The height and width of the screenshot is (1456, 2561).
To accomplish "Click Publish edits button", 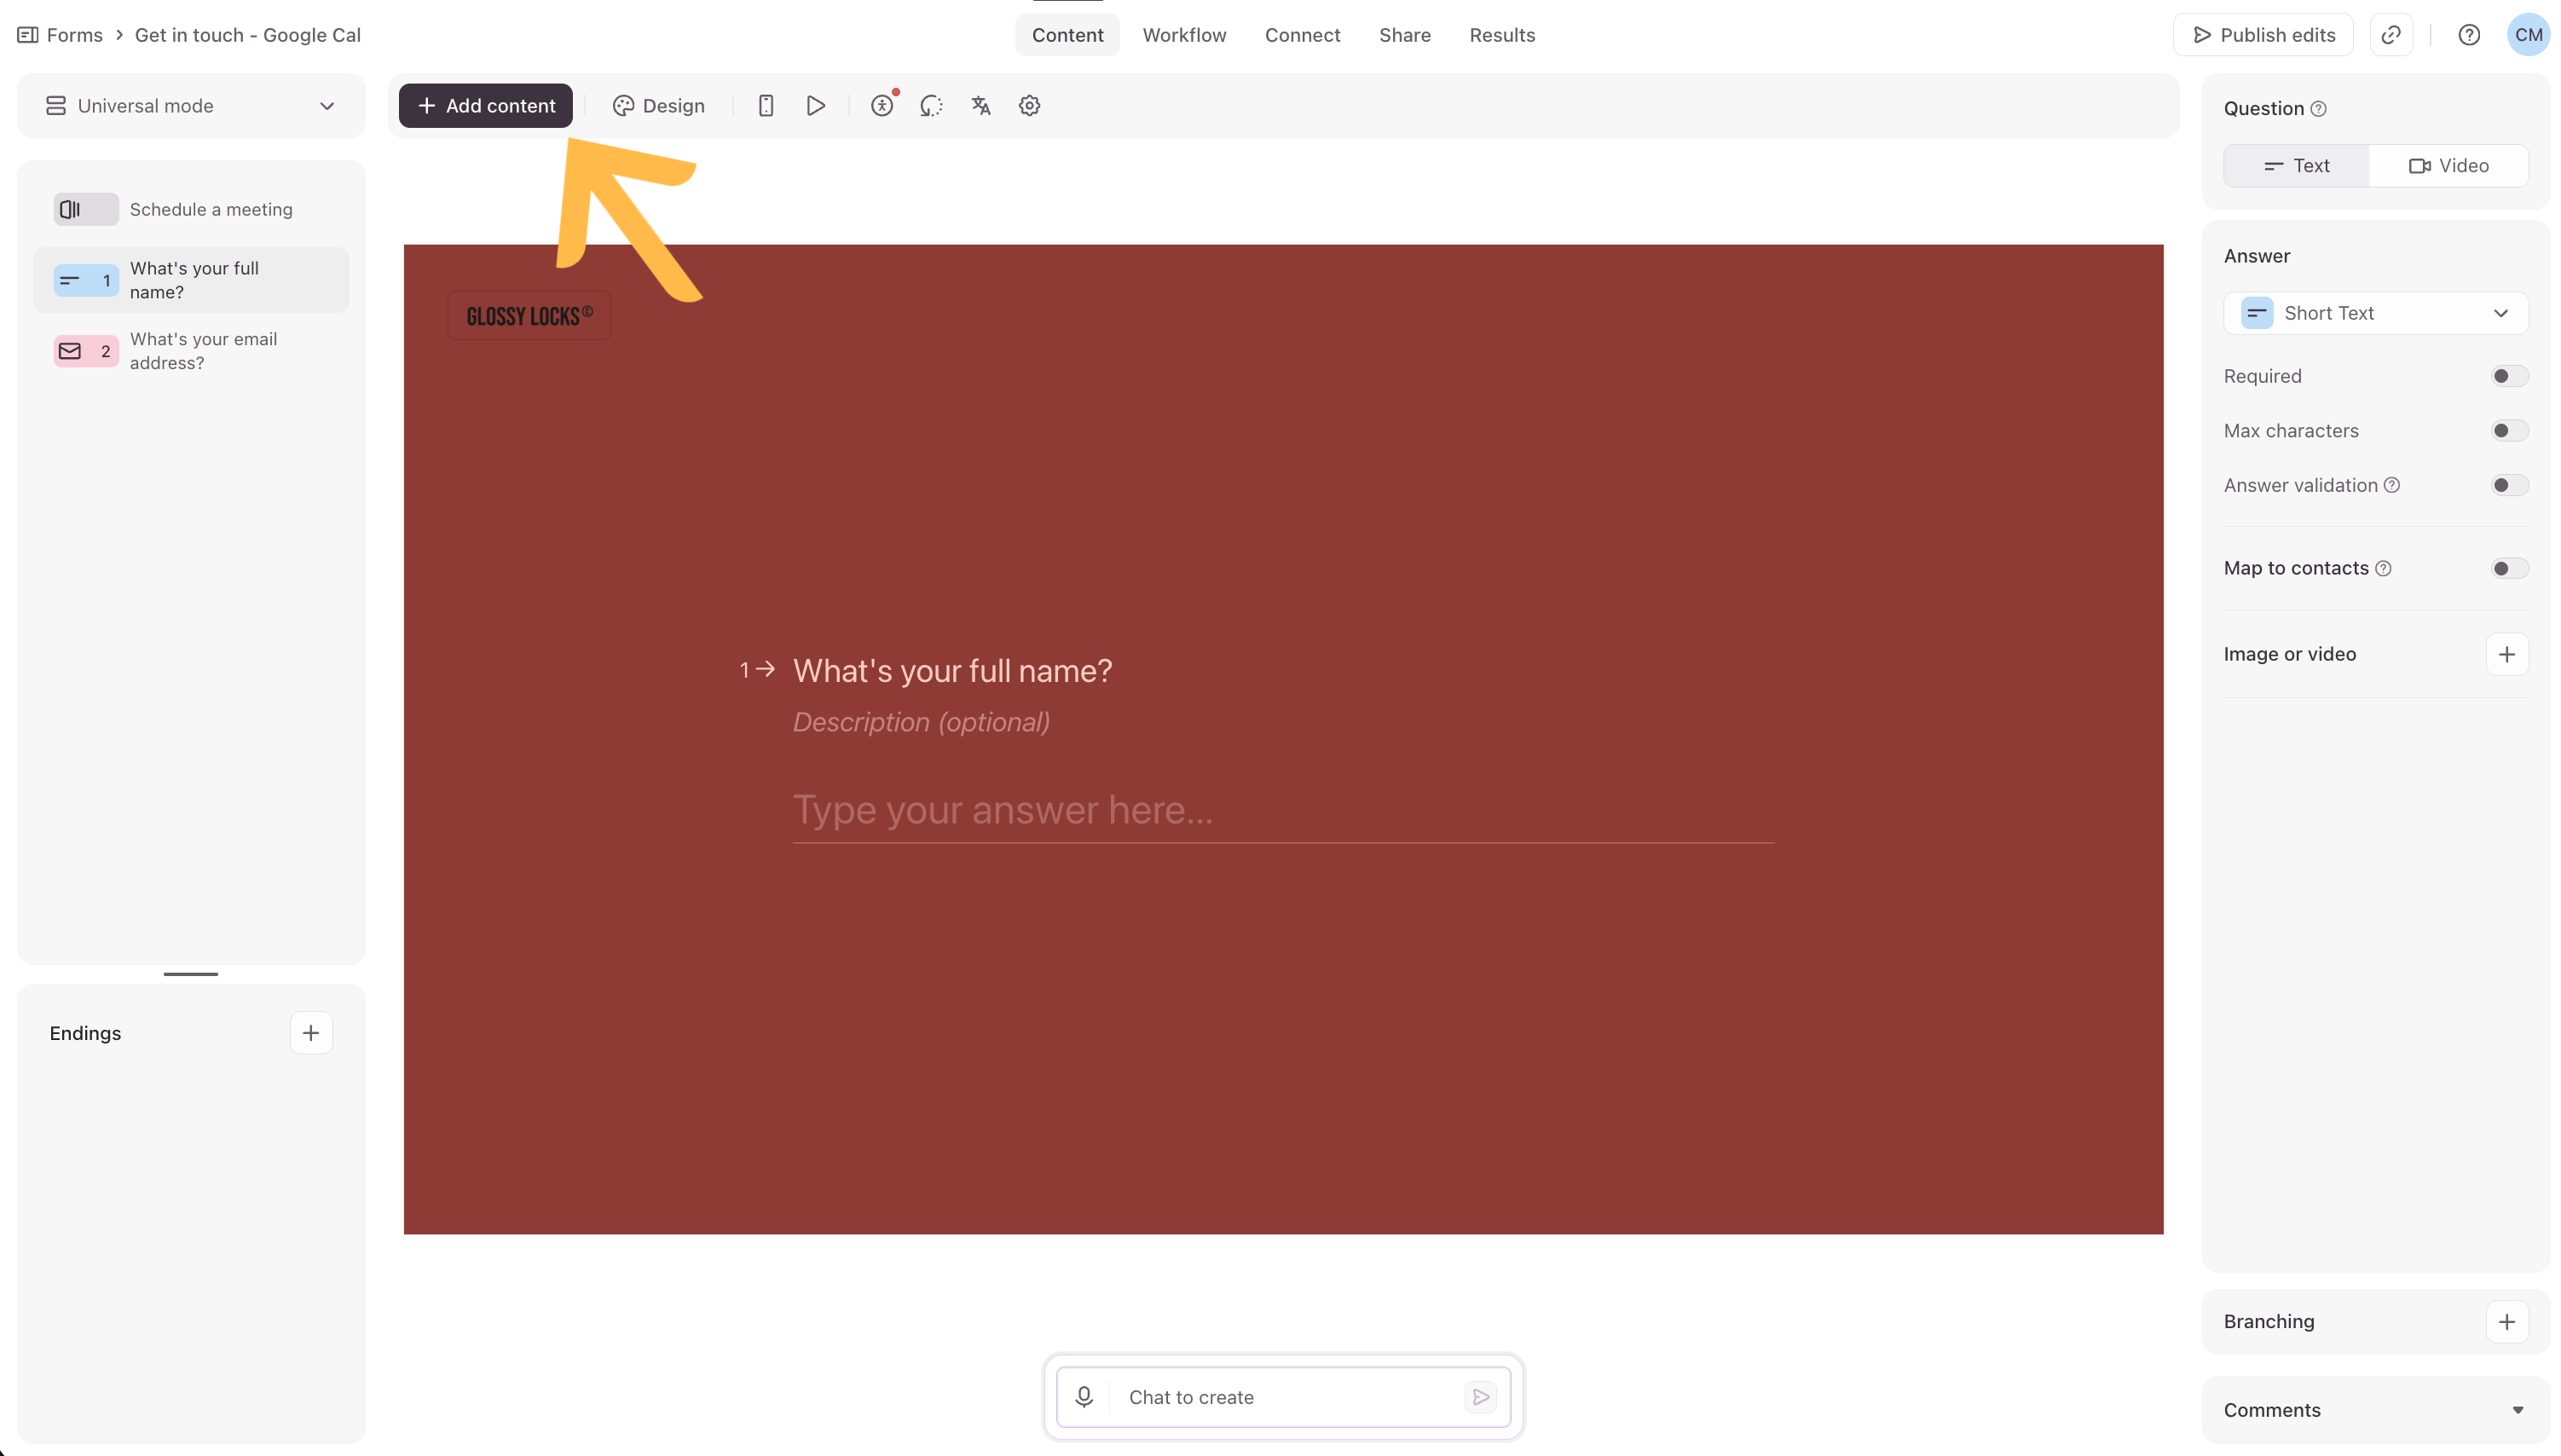I will pyautogui.click(x=2263, y=35).
